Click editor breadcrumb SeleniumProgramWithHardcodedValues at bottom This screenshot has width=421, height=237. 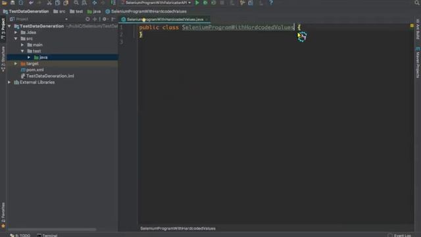click(x=178, y=228)
